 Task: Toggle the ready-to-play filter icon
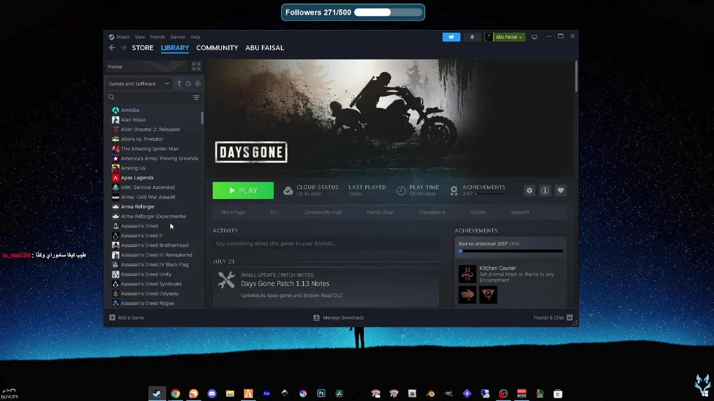(197, 84)
